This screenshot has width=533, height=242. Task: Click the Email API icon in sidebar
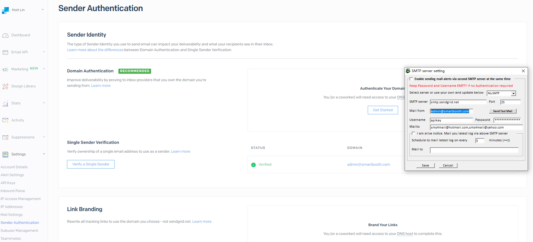point(5,52)
